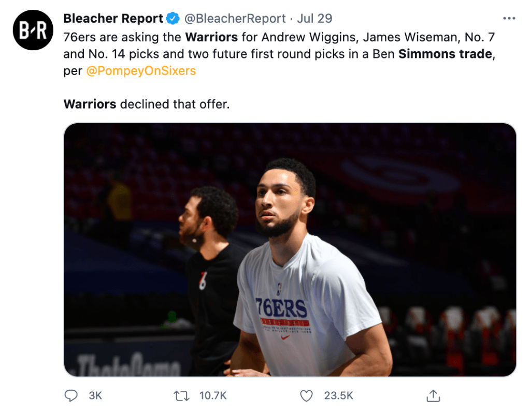
Task: Click the 23.5K like count
Action: (338, 396)
